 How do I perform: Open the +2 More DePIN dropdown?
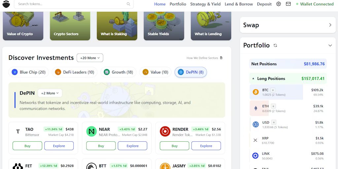tap(50, 93)
